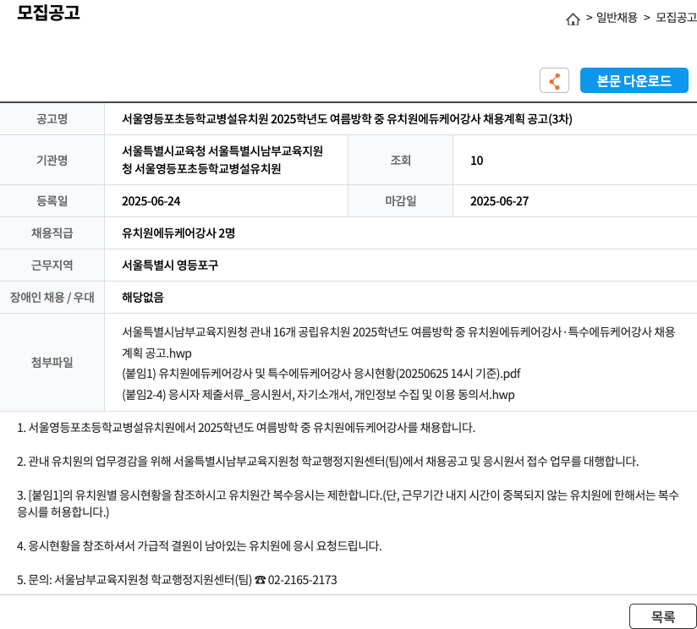The height and width of the screenshot is (629, 697).
Task: Click the 장애인 채용 / 우대 label
Action: click(x=52, y=298)
